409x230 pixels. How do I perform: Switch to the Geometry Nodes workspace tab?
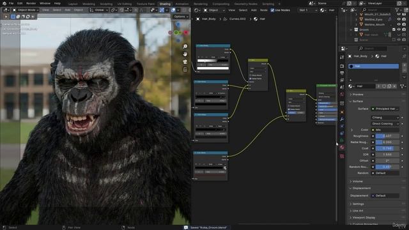(x=245, y=4)
